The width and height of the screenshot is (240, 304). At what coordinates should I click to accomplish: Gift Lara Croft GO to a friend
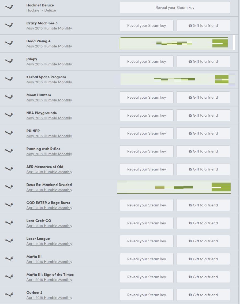click(203, 223)
